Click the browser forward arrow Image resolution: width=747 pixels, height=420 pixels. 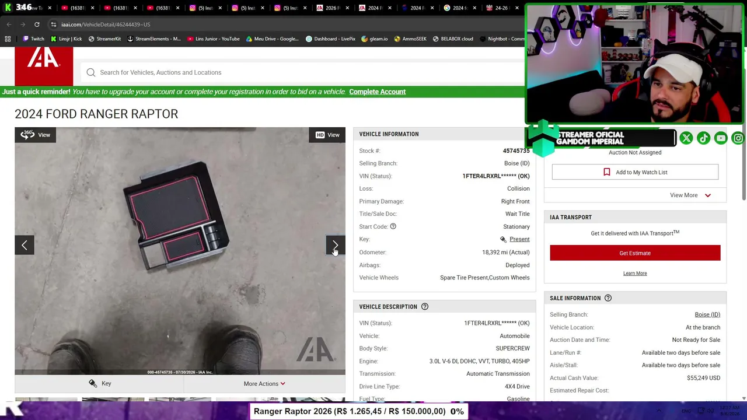pyautogui.click(x=23, y=24)
